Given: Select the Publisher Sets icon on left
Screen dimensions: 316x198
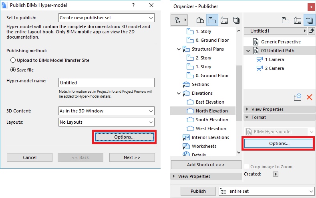Looking at the screenshot, I should 236,20.
